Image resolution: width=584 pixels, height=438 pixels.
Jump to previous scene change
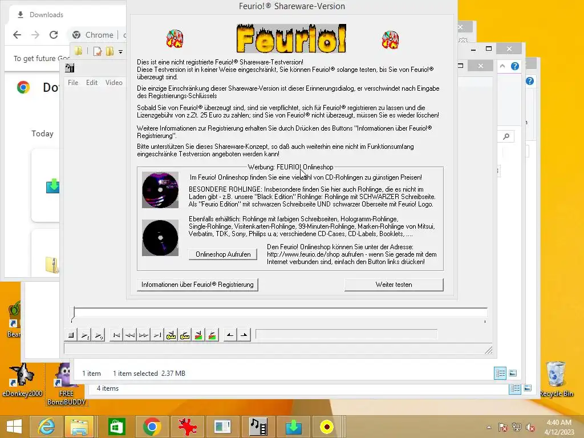[x=198, y=335]
